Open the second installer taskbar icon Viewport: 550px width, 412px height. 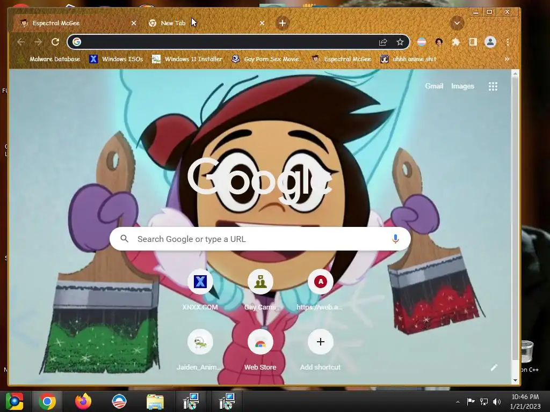coord(227,401)
